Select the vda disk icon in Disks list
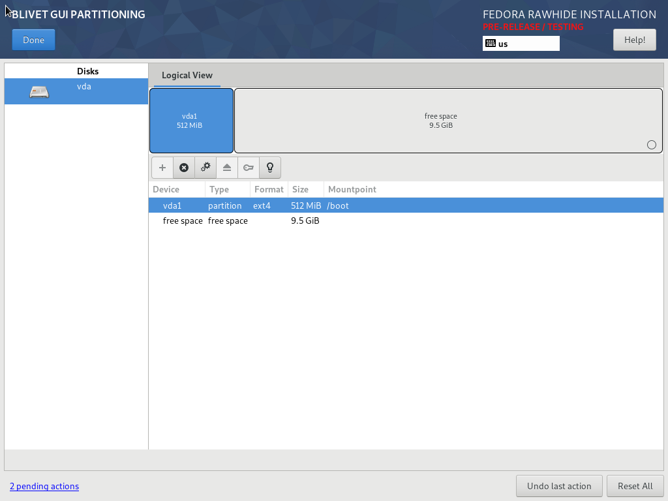The height and width of the screenshot is (501, 668). (x=39, y=91)
